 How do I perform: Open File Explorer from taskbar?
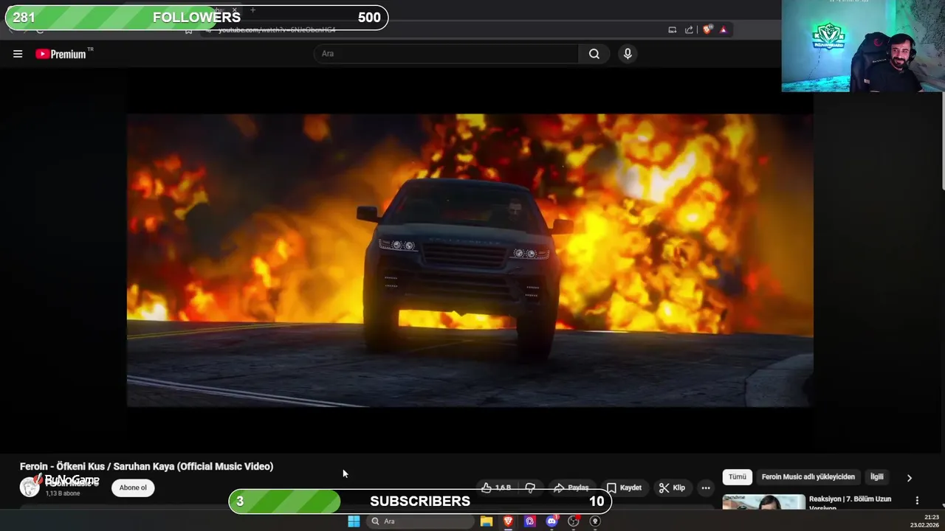click(x=487, y=521)
